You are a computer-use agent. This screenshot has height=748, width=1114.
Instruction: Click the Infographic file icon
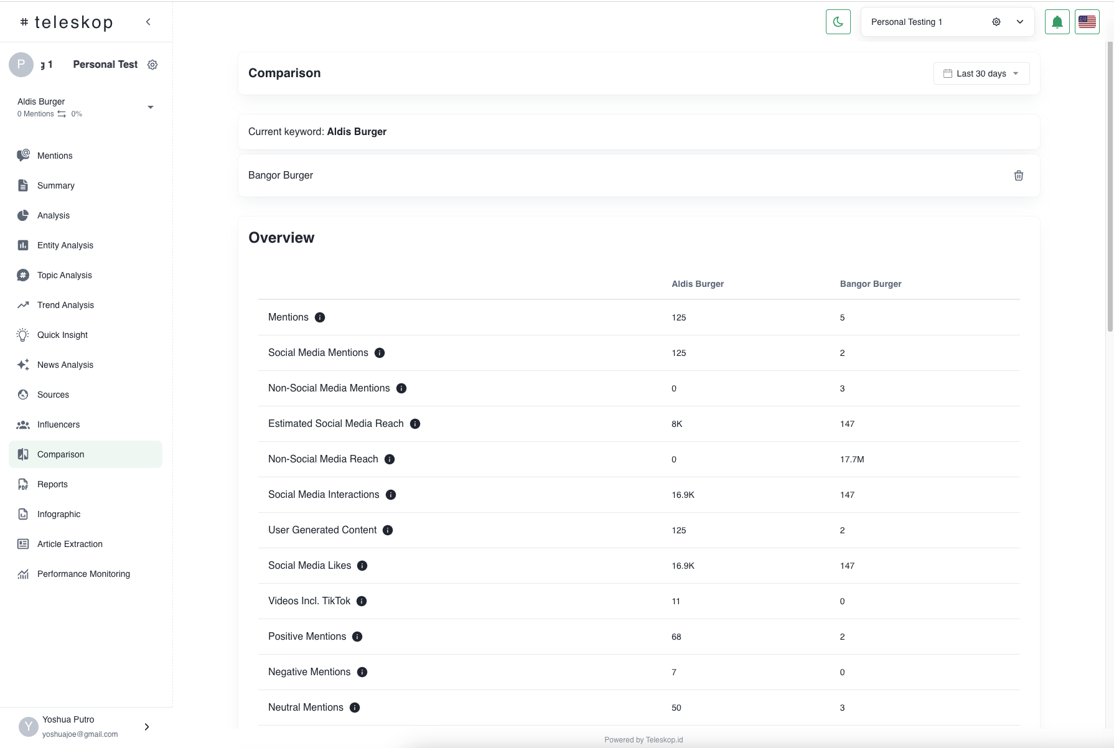(x=23, y=514)
